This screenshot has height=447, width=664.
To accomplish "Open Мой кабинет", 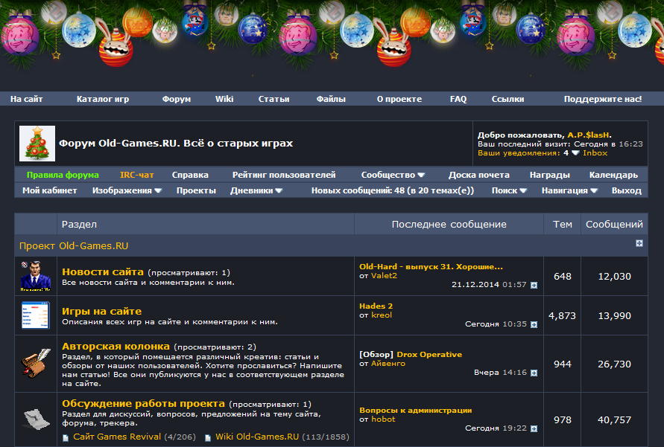I will tap(49, 190).
